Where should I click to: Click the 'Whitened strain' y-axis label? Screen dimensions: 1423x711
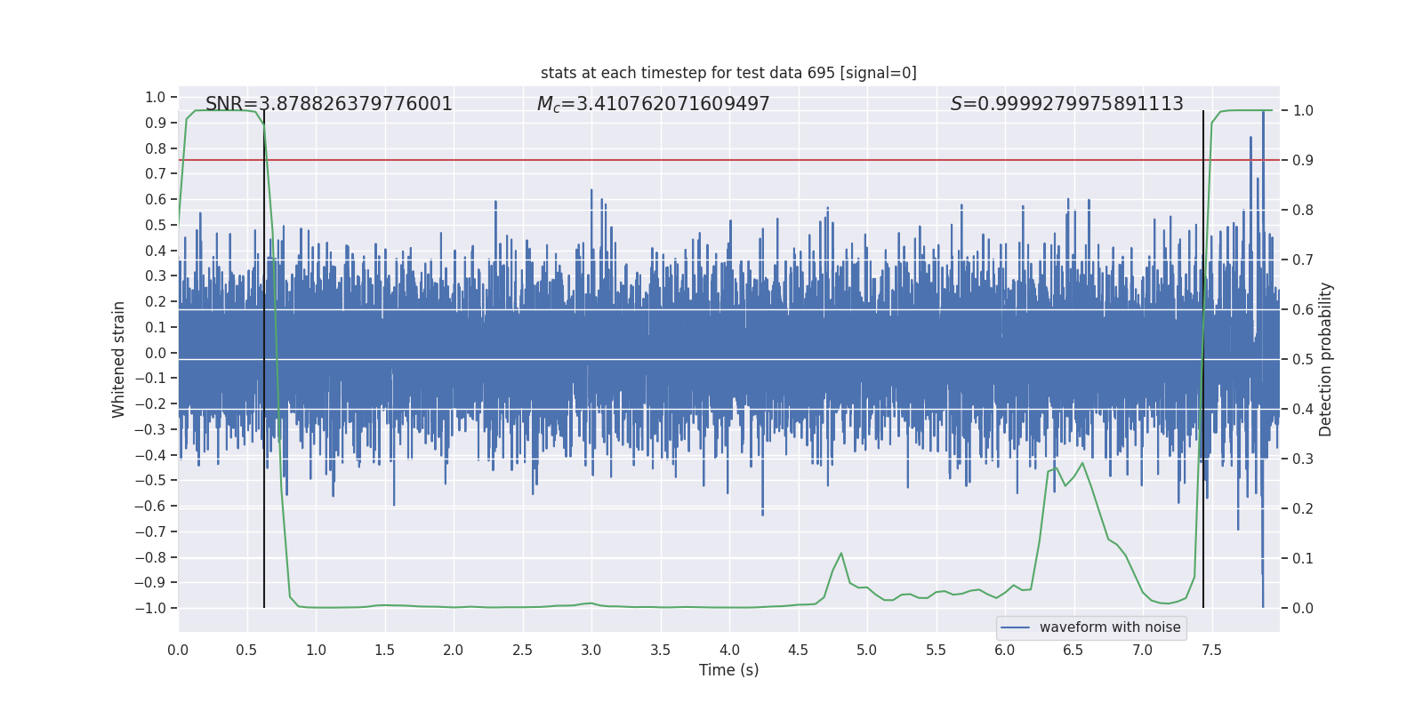[118, 359]
